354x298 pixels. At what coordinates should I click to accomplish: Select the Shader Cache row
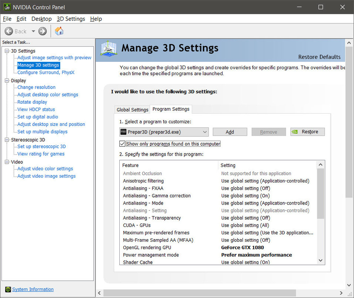pos(218,262)
